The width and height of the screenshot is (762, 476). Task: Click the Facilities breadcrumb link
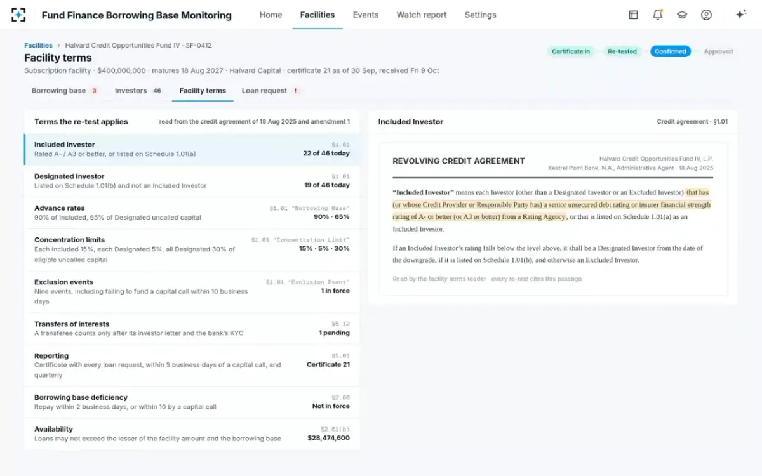(x=38, y=46)
